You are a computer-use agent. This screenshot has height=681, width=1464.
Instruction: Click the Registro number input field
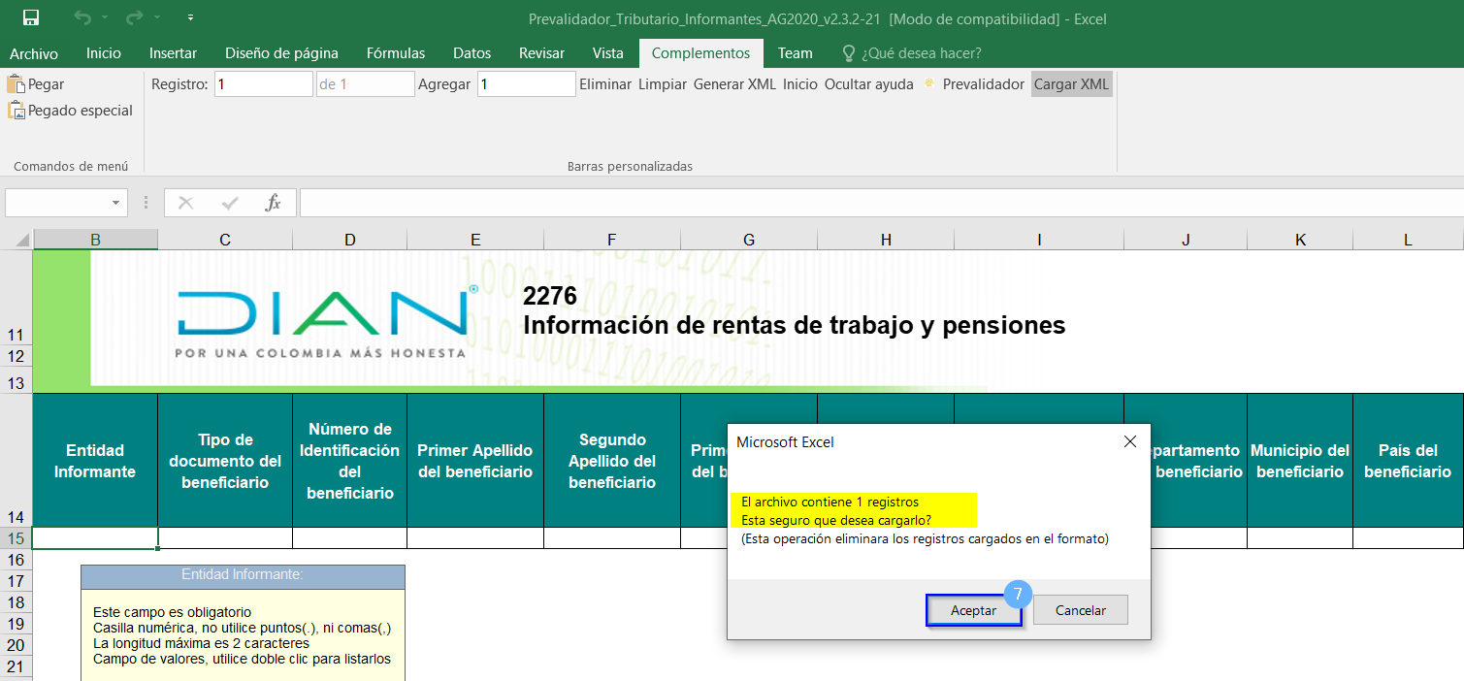coord(264,84)
